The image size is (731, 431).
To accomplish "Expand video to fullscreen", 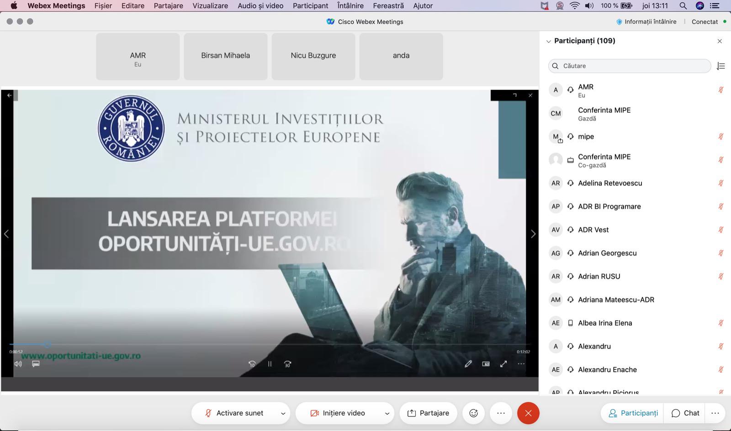I will point(503,364).
